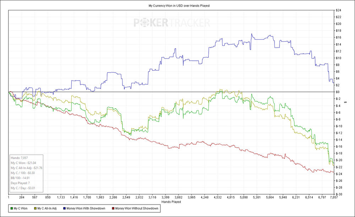Click 'Hands: 7,057' in the stats box

19,158
